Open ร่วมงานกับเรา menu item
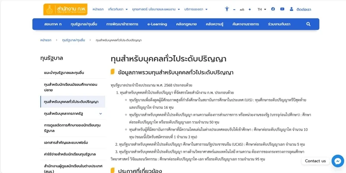Image resolution: width=346 pixels, height=173 pixels. [279, 24]
